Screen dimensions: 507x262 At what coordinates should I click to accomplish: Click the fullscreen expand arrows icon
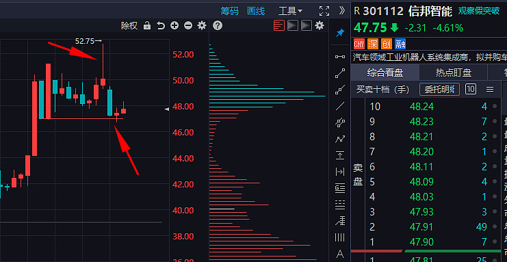click(x=324, y=11)
